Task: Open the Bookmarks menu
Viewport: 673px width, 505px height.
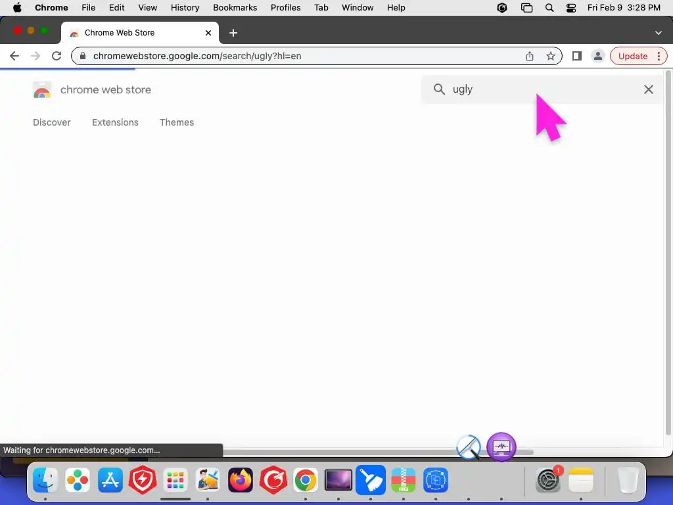Action: (x=235, y=8)
